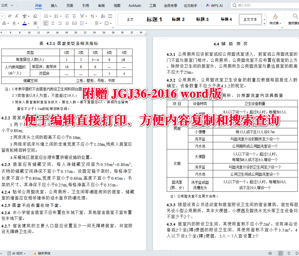Apply numbered list formatting
Image resolution: width=299 pixels, height=256 pixels.
(x=57, y=16)
